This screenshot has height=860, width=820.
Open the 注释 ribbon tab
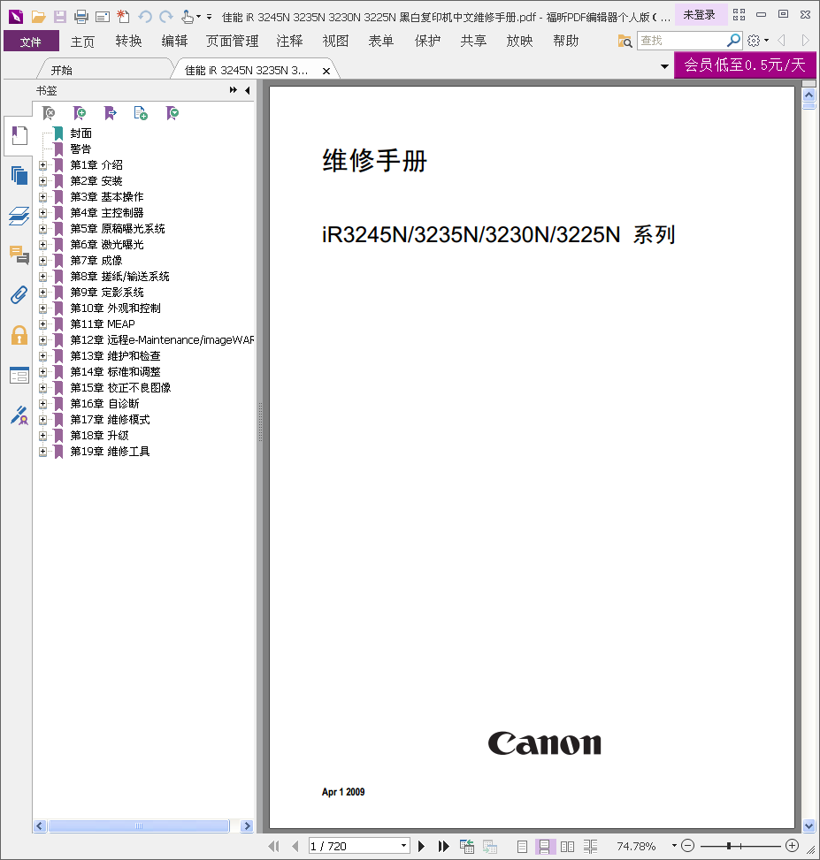[x=289, y=42]
